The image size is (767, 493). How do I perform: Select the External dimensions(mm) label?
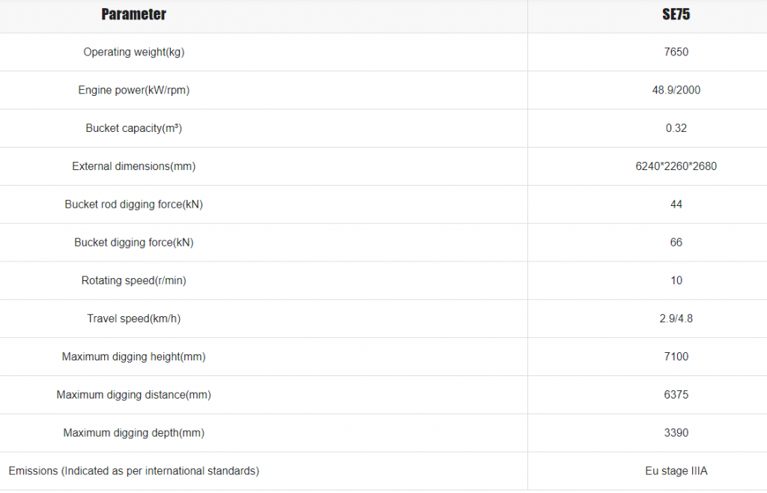(x=133, y=167)
